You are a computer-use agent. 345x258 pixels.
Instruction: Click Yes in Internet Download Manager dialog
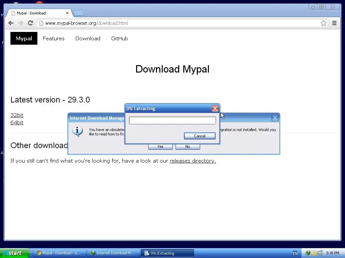pos(160,146)
